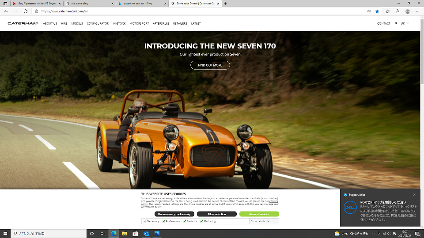Click the Japanese IME mode indicator
424x238 pixels.
[x=394, y=234]
